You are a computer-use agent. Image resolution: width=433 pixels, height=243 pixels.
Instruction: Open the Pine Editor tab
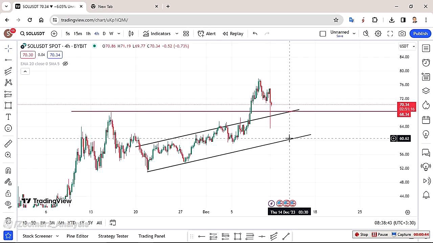click(77, 236)
